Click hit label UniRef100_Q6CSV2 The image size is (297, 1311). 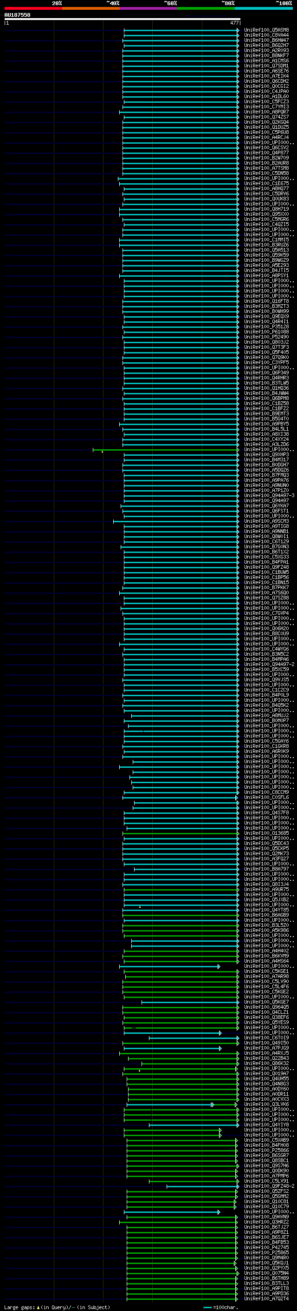(266, 147)
